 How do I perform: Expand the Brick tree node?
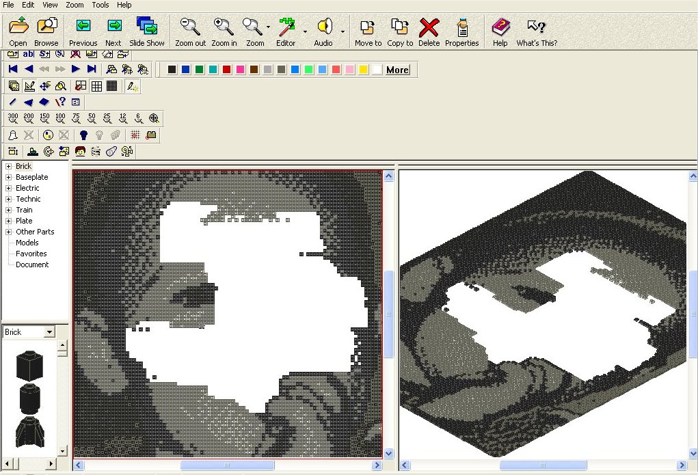8,167
